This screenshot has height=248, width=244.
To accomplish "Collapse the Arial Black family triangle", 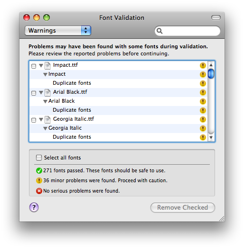I will (46, 101).
